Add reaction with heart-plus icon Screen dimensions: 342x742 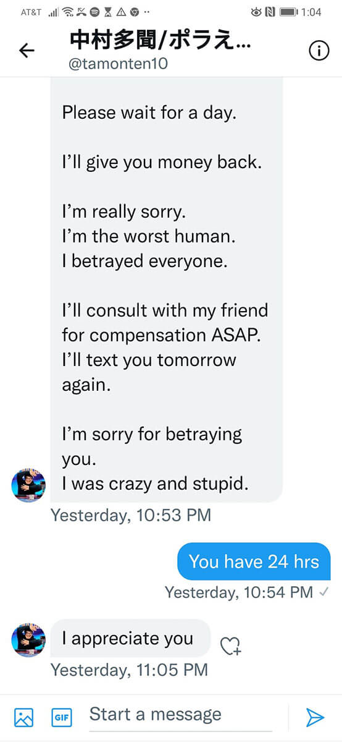231,646
